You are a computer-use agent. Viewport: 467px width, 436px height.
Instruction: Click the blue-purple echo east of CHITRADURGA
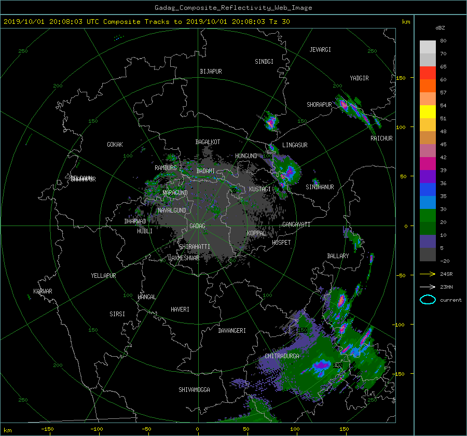point(321,365)
